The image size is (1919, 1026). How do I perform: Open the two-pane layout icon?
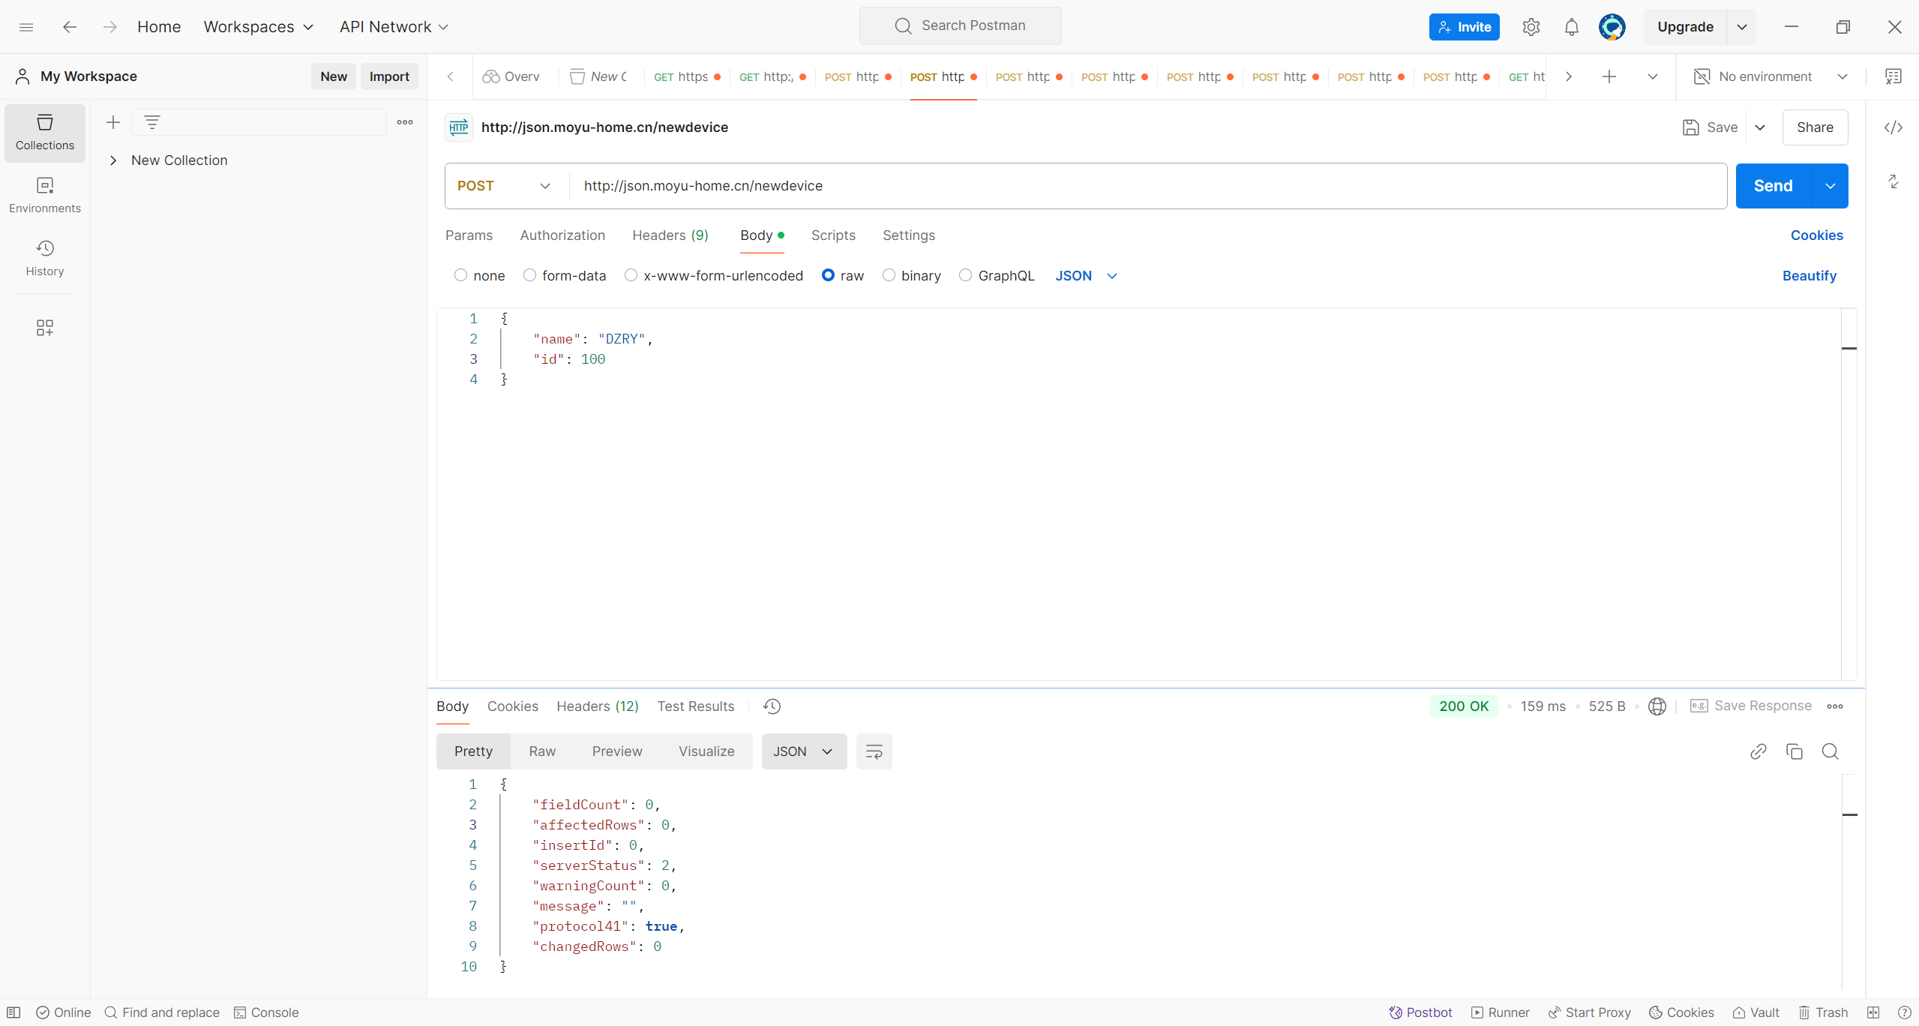point(1873,1012)
